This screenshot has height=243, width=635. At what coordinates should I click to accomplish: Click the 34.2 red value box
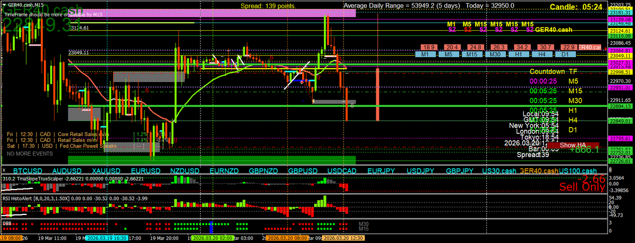coord(522,47)
